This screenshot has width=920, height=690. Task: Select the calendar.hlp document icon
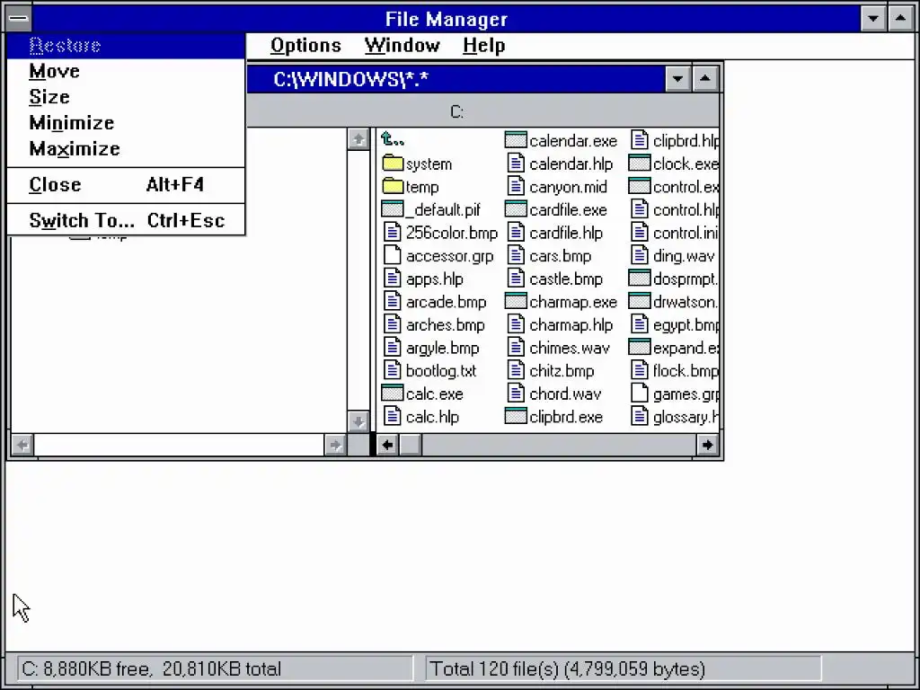(516, 164)
